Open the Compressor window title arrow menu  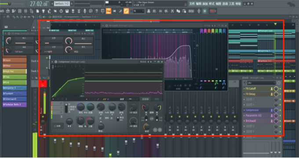coord(53,62)
